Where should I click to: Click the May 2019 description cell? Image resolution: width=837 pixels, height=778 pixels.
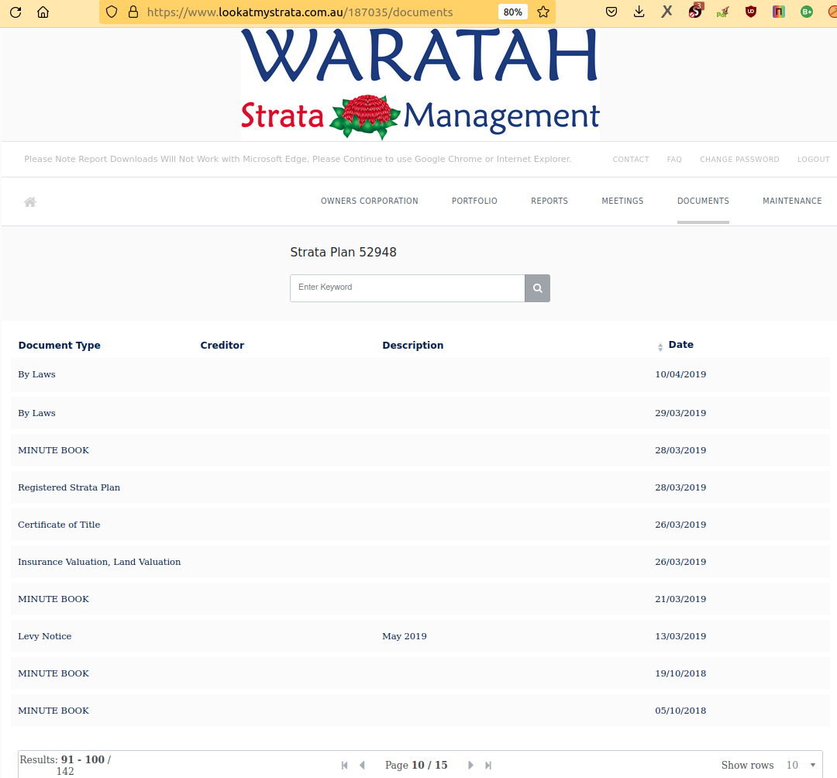click(404, 637)
